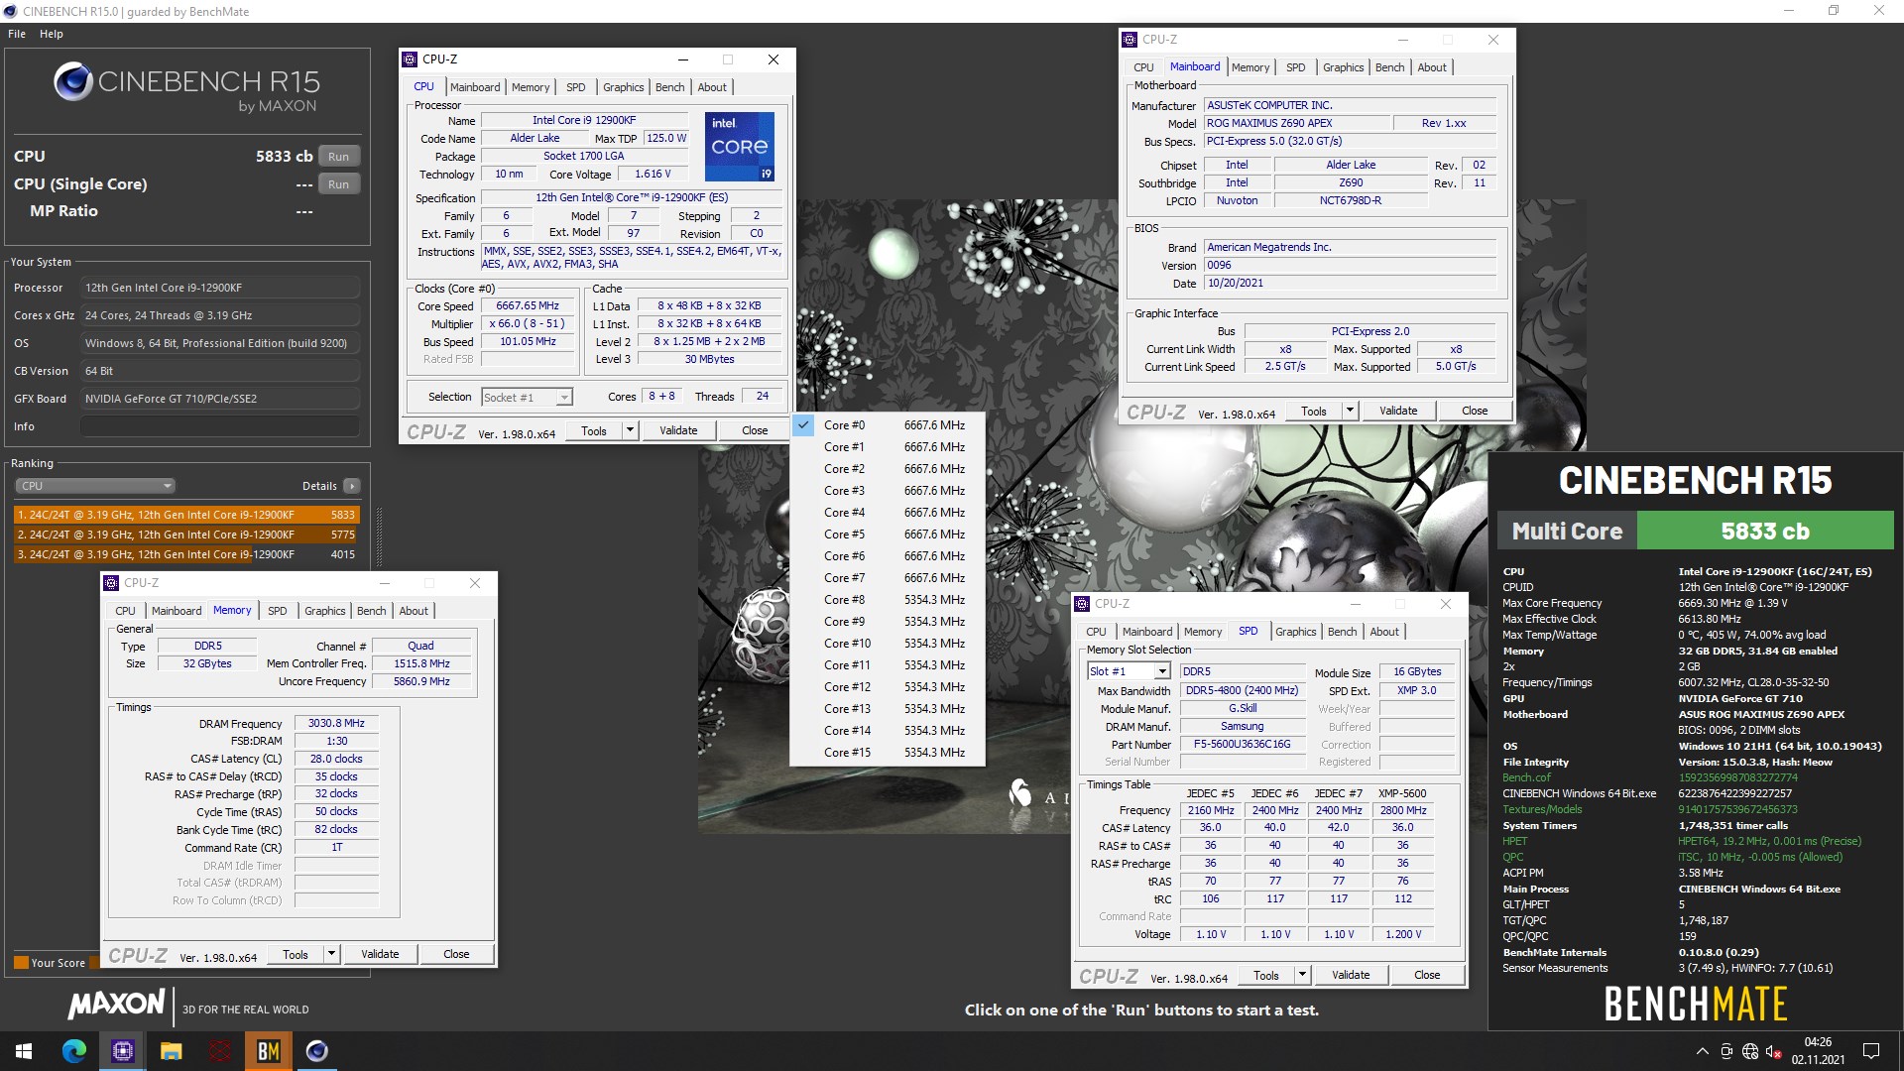Open the Windows Start menu
This screenshot has height=1071, width=1904.
tap(24, 1051)
